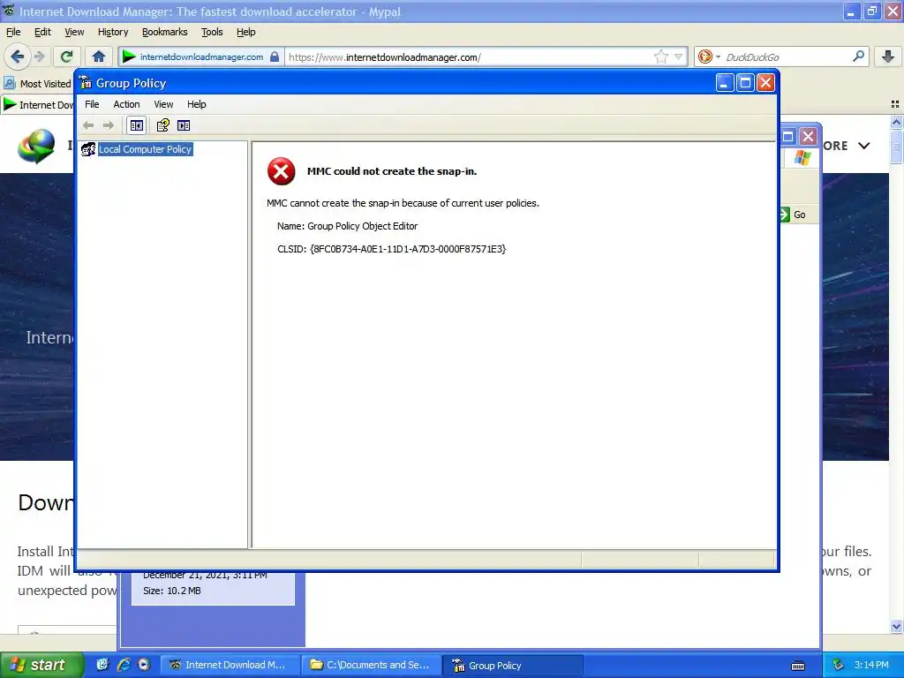The height and width of the screenshot is (678, 904).
Task: Open the Most Visited bookmarks folder
Action: [x=38, y=84]
